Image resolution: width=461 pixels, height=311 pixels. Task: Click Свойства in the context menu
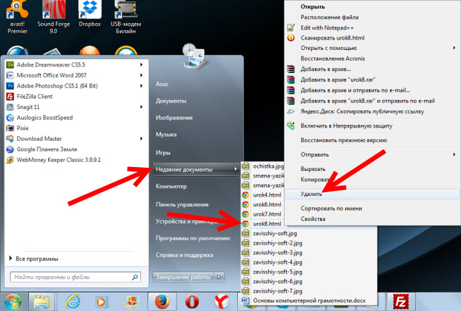(313, 219)
